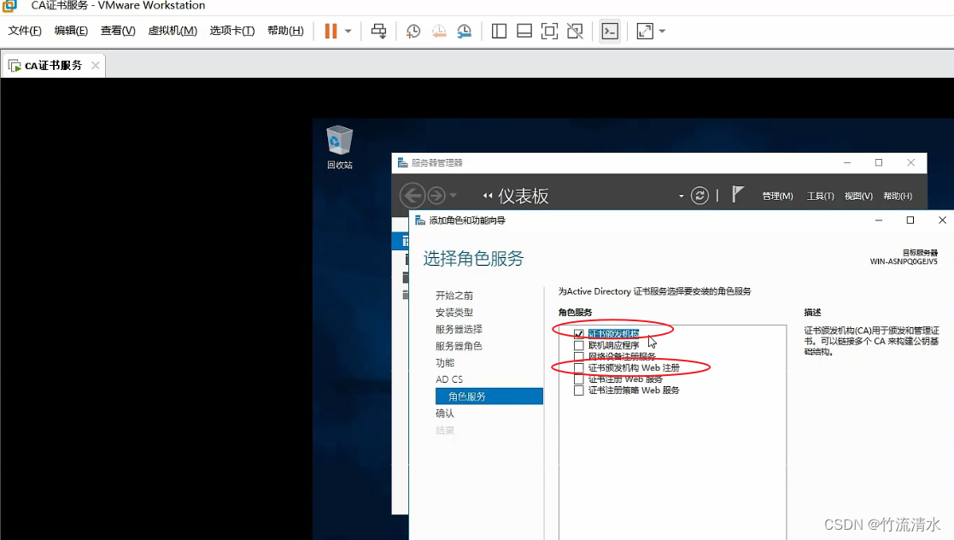Image resolution: width=954 pixels, height=540 pixels.
Task: Open the 编辑(E) menu
Action: (x=71, y=31)
